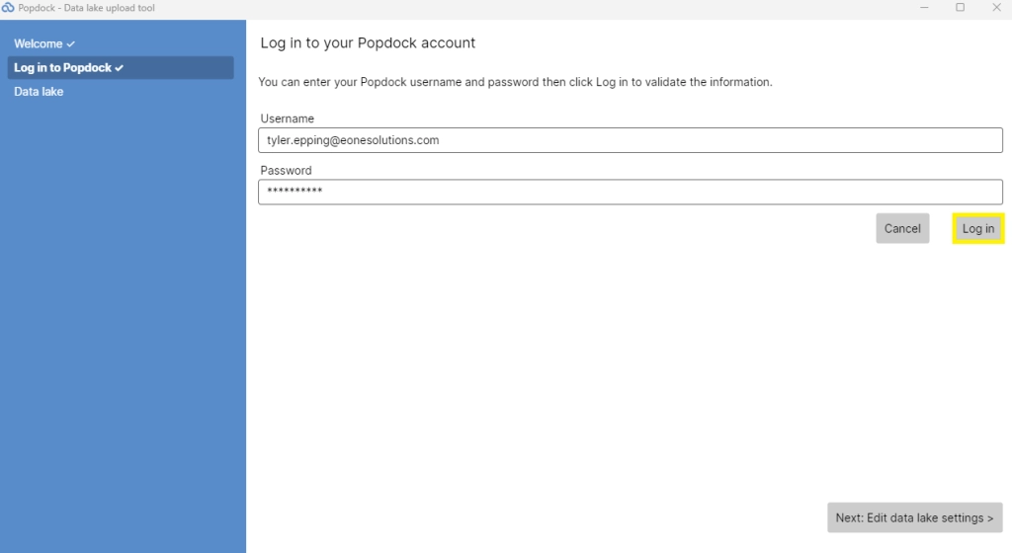Click the 'Log in to your Popdock account' heading

(368, 42)
